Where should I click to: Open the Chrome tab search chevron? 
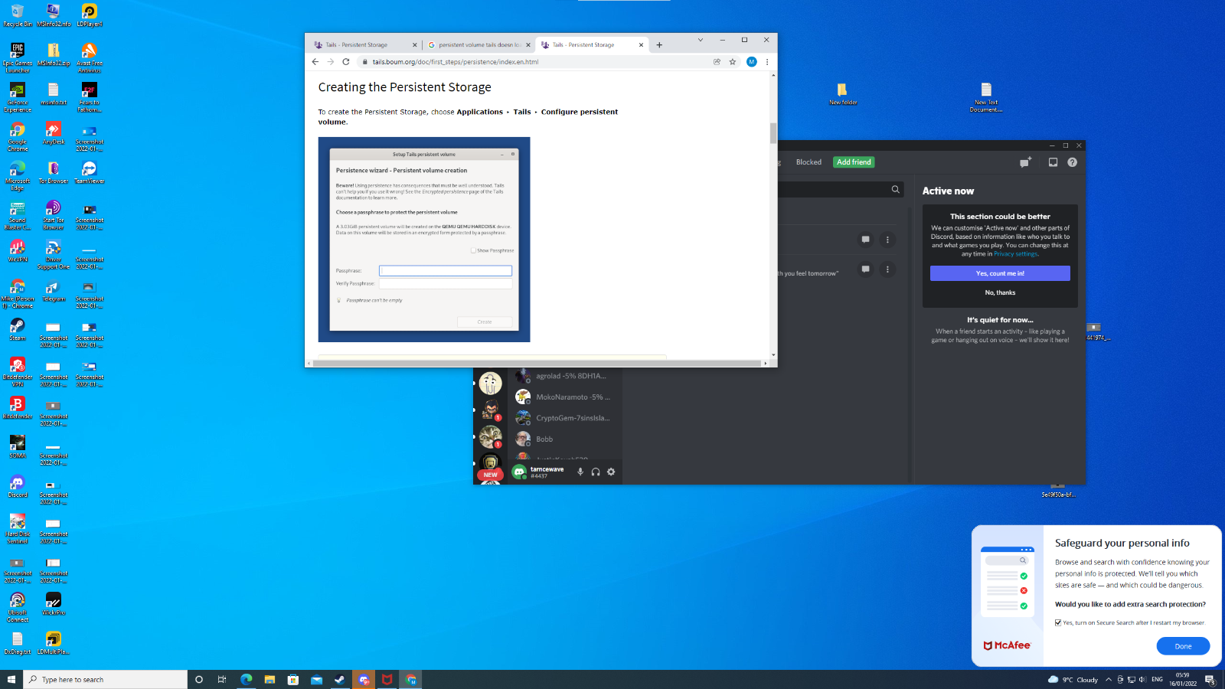pyautogui.click(x=700, y=40)
